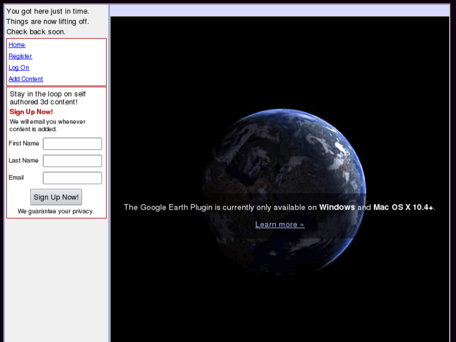Click the red Sign Up Now! heading
Image resolution: width=456 pixels, height=342 pixels.
(31, 112)
